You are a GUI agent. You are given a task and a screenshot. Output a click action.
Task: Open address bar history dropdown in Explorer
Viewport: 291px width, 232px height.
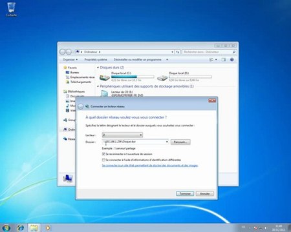(172, 52)
